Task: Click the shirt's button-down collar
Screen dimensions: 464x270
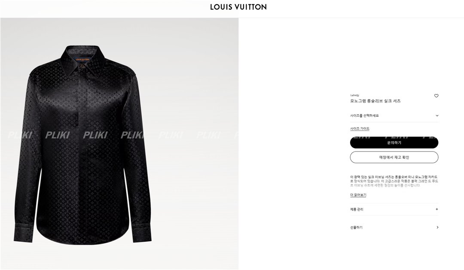Action: [82, 61]
